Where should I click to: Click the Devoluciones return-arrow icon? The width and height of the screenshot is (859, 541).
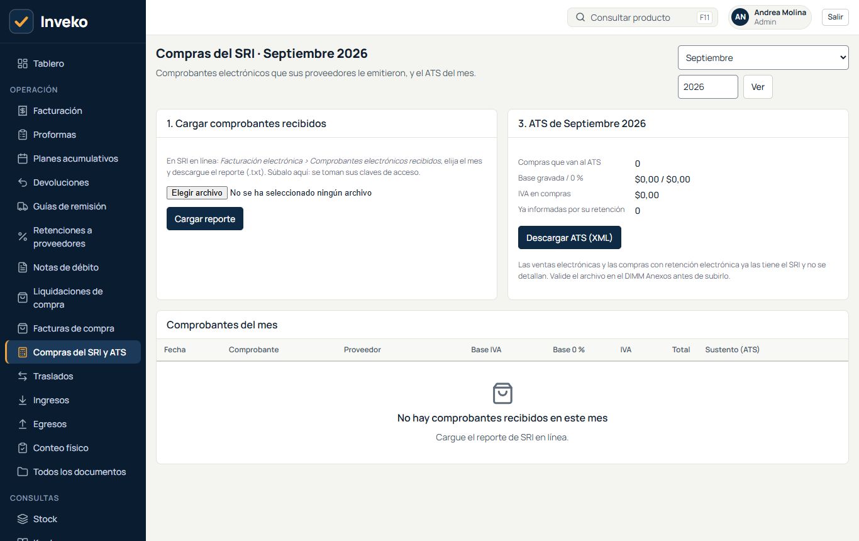[x=23, y=182]
